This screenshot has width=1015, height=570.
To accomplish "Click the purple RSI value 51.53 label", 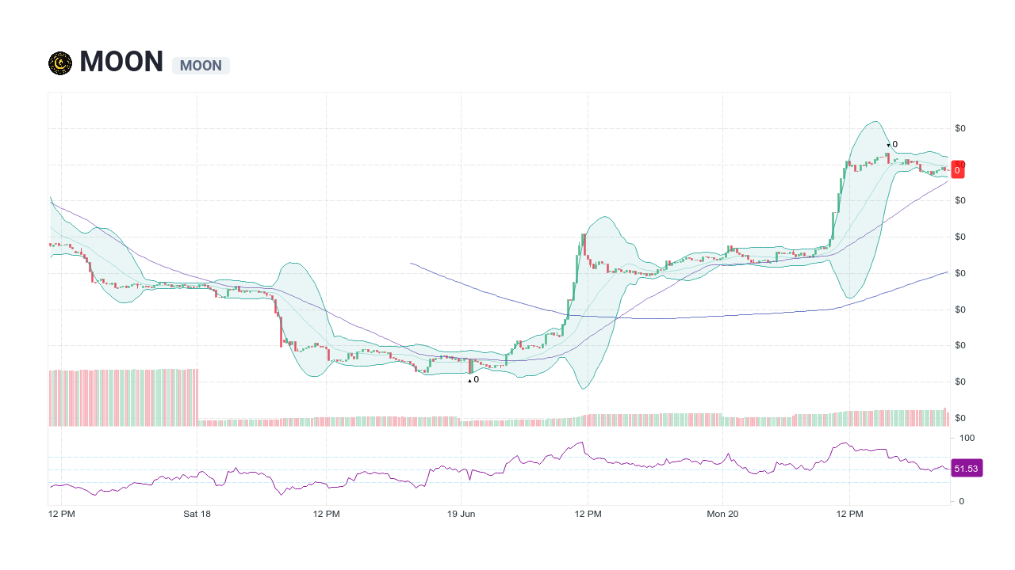I will point(966,469).
